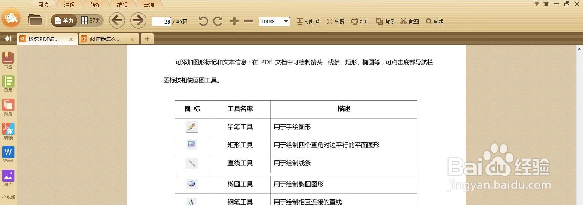
Task: Go to the next page arrow
Action: click(138, 20)
